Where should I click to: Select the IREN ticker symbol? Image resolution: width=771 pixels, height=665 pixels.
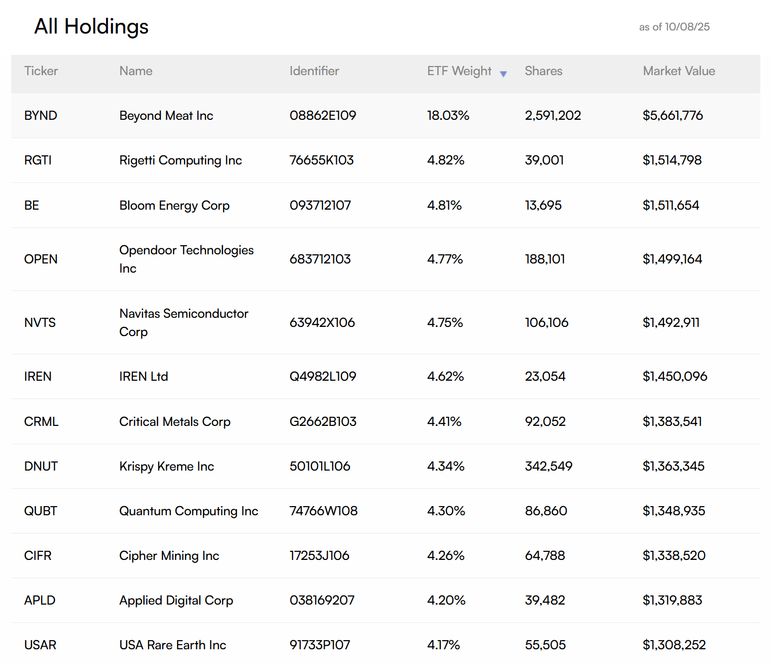[x=38, y=377]
